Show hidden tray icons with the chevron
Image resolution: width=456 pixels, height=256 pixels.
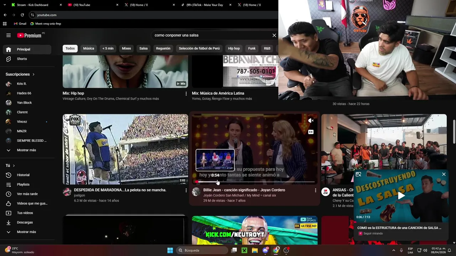[x=394, y=250]
